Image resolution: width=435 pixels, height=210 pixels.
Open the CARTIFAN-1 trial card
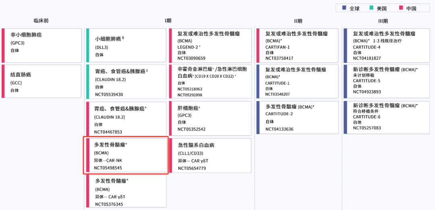(x=297, y=45)
